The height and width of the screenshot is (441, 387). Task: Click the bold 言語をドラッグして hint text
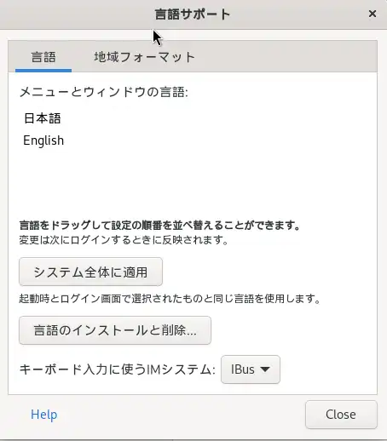(159, 226)
